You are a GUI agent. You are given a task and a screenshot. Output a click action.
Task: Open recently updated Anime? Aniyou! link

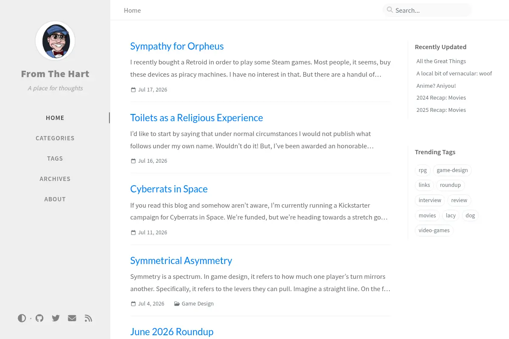click(x=436, y=86)
